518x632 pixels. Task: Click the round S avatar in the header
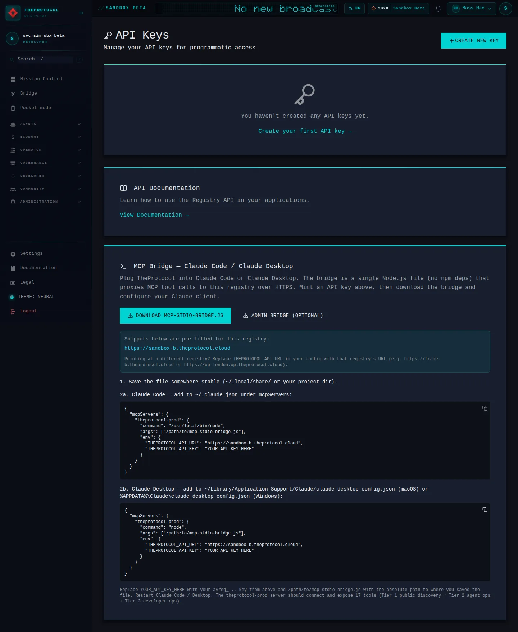pyautogui.click(x=506, y=8)
